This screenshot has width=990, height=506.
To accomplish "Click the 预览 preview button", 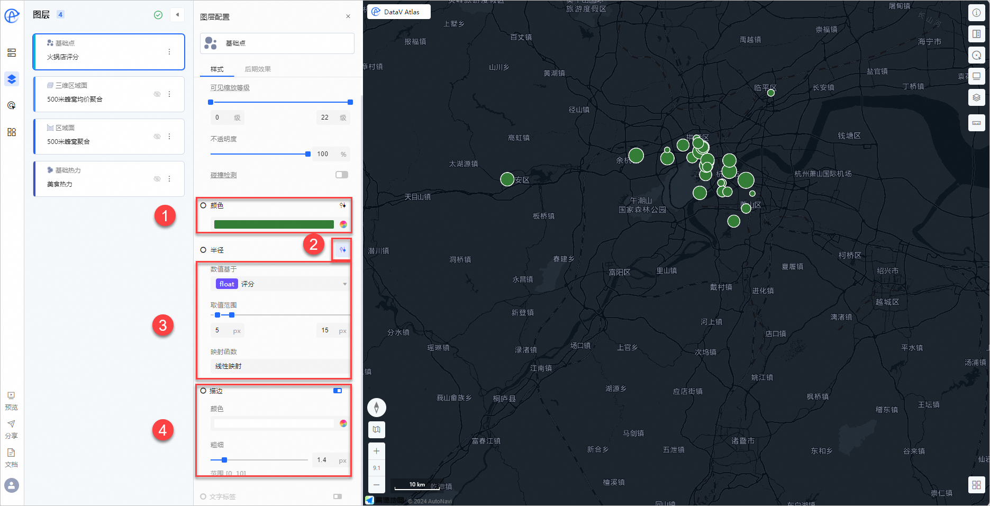I will click(12, 401).
